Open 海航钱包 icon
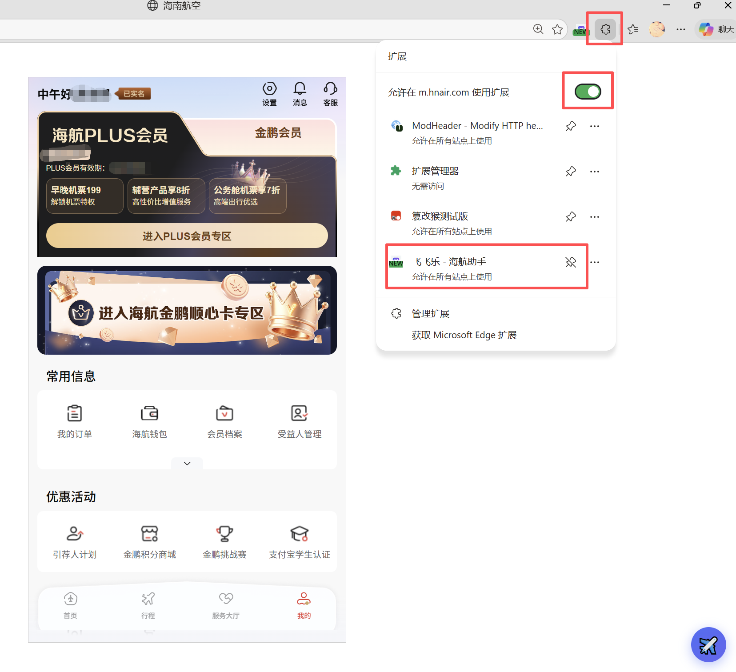 click(150, 422)
